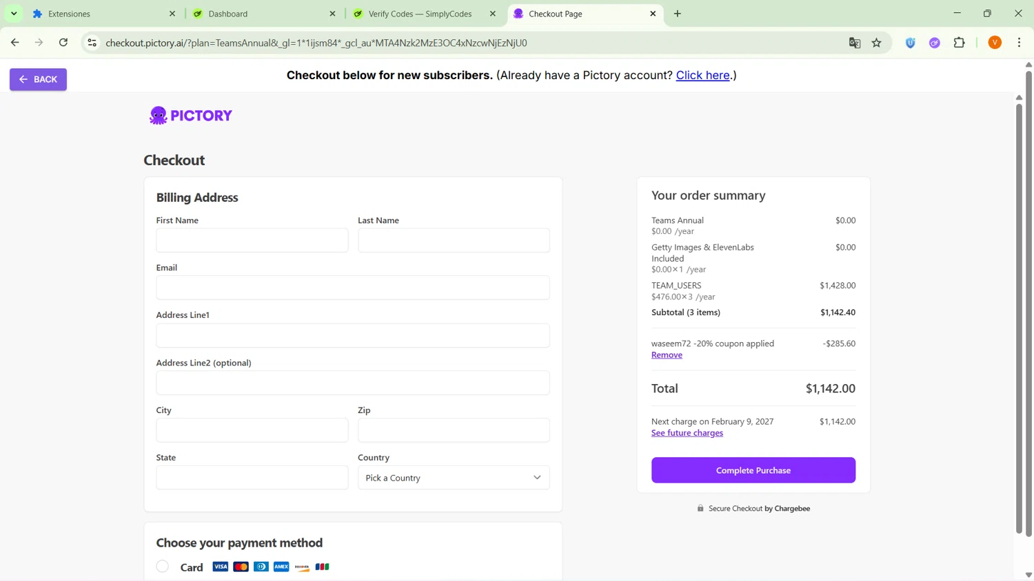Click the Discover card icon
Viewport: 1034px width, 581px height.
tap(302, 567)
